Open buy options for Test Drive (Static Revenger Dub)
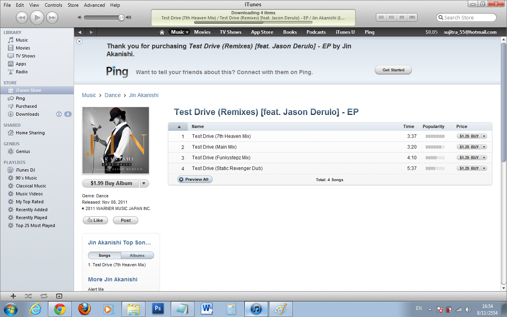507x317 pixels. 484,168
